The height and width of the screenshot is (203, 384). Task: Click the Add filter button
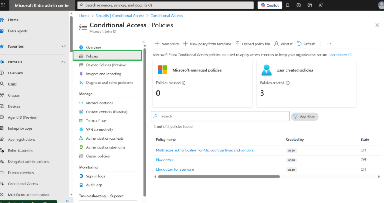[x=305, y=117]
